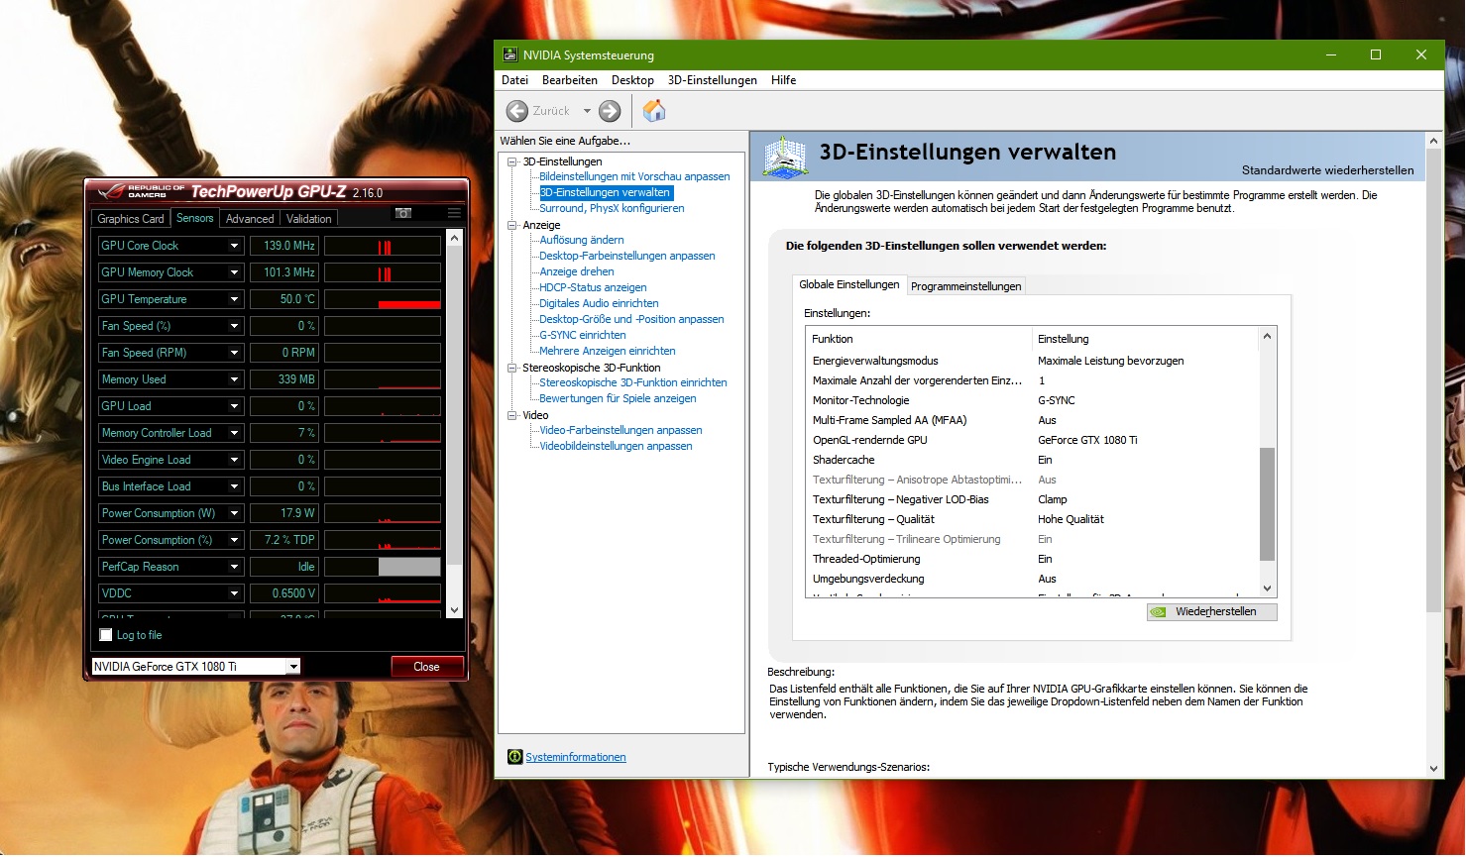This screenshot has width=1466, height=857.
Task: Click Standardwerte wiederherstellen link
Action: click(1328, 170)
